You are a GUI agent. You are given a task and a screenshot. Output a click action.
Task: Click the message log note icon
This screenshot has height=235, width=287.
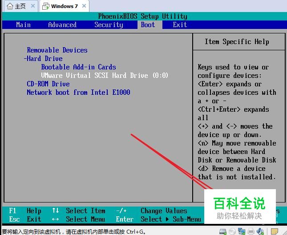click(x=275, y=231)
